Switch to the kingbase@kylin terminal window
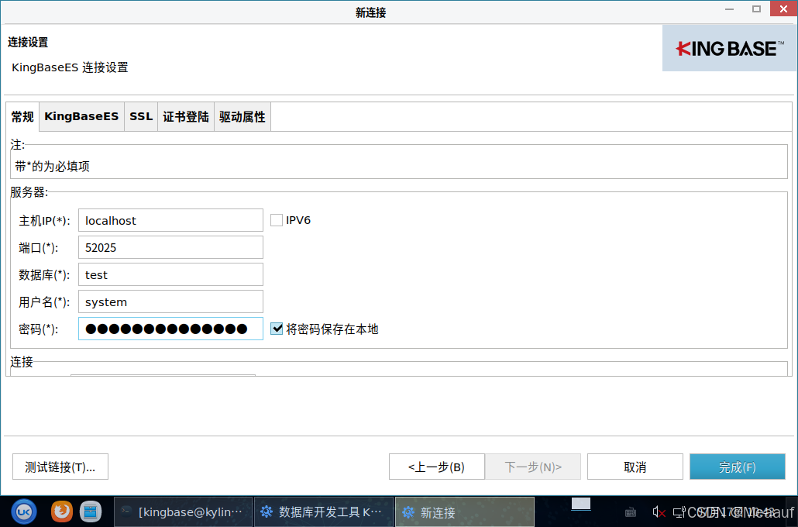Screen dimensions: 798x527 (x=183, y=511)
